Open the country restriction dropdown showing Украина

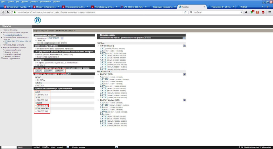coord(165,38)
